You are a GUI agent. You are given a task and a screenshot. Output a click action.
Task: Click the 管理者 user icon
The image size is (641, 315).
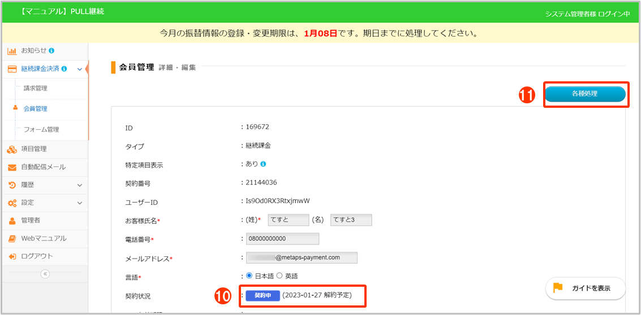click(12, 221)
